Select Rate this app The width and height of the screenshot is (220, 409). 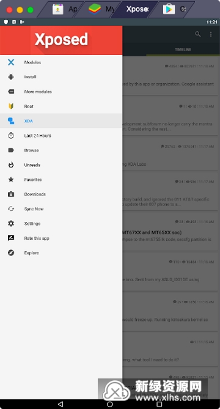click(x=61, y=238)
